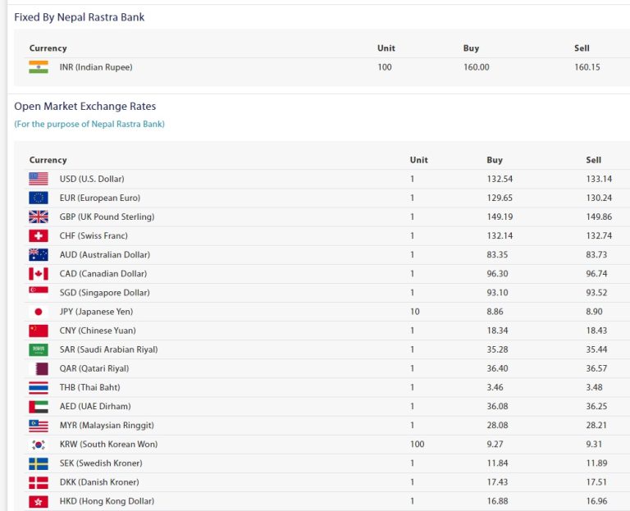630x511 pixels.
Task: Select the USD (U.S. Dollar) row label
Action: (92, 179)
